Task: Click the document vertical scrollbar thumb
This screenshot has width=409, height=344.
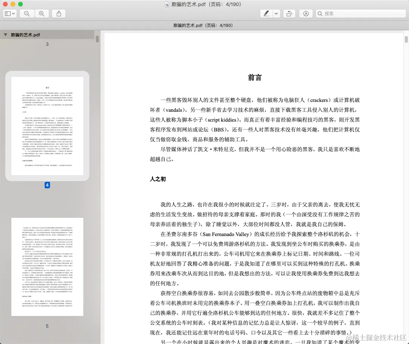Action: pyautogui.click(x=406, y=39)
